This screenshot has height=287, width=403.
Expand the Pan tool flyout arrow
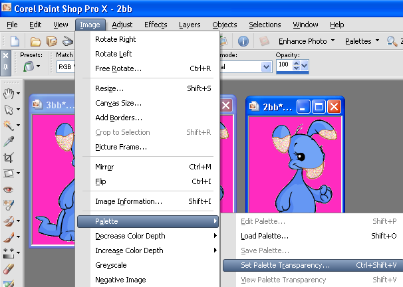(18, 94)
